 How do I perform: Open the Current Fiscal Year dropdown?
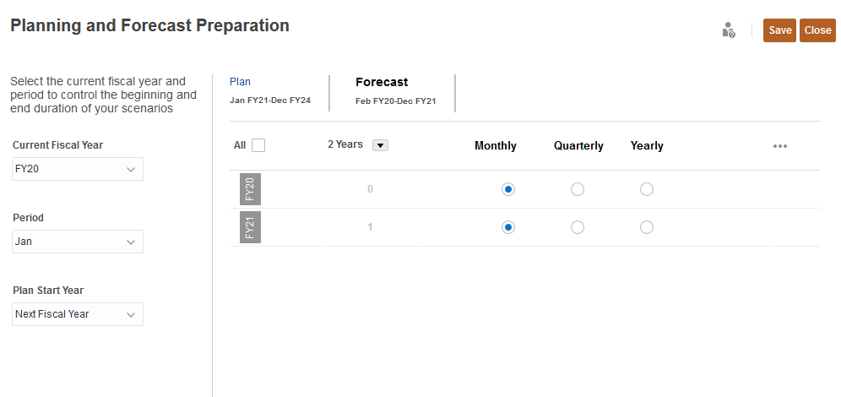[79, 169]
